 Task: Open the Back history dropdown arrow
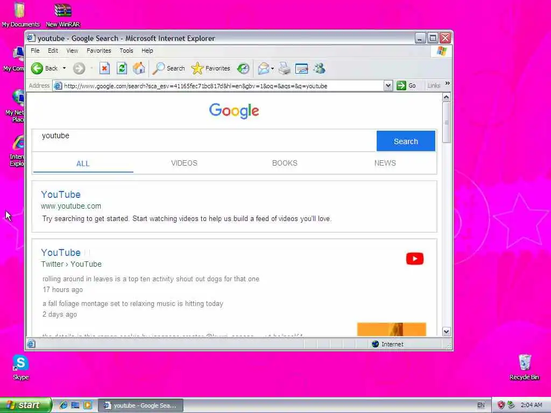point(65,68)
